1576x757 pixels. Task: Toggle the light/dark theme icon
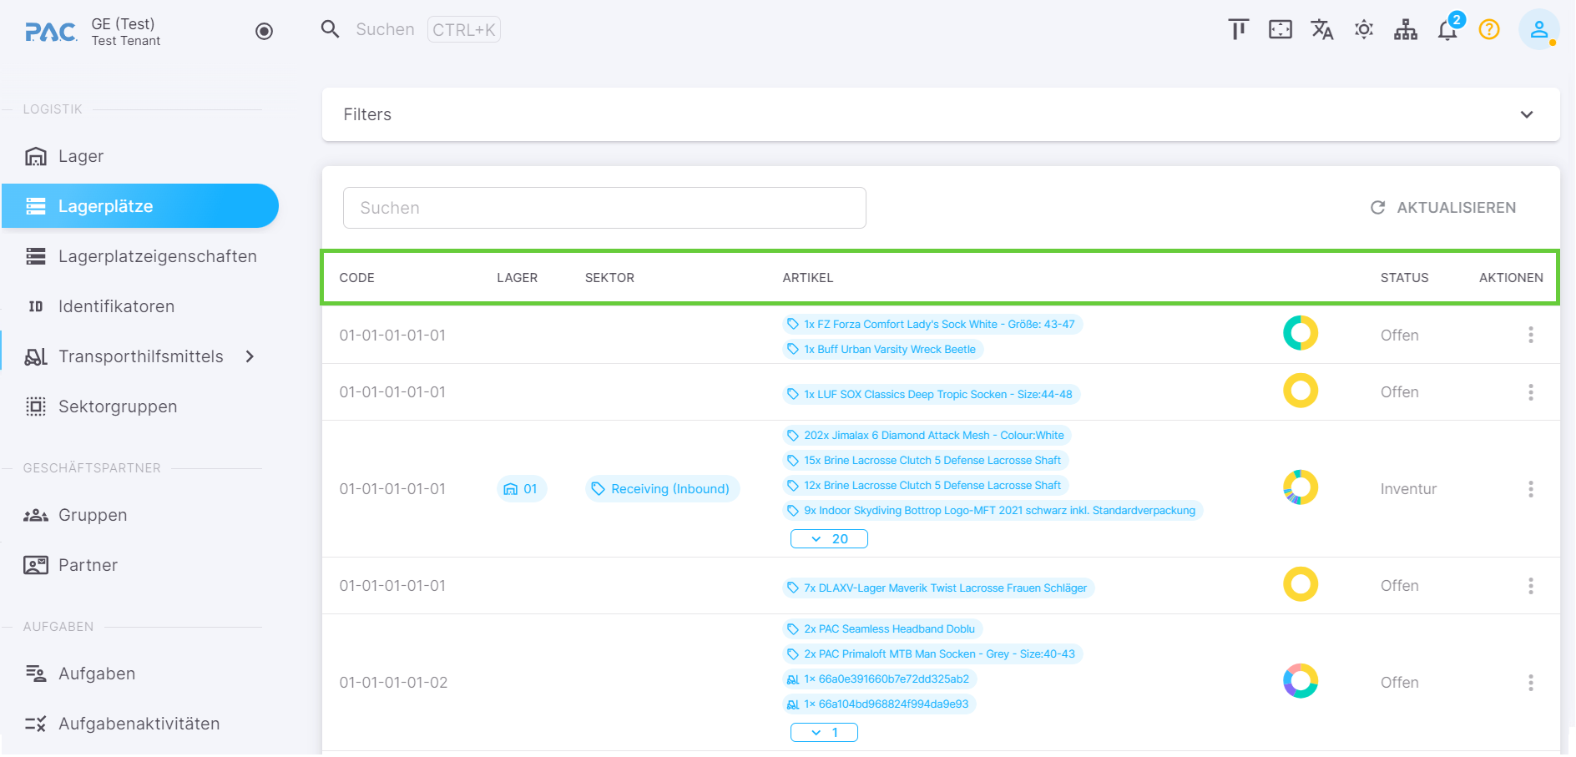(x=1364, y=30)
